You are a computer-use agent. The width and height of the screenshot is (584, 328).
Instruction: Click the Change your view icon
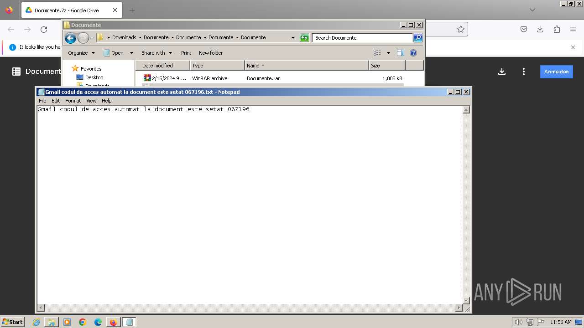coord(377,53)
